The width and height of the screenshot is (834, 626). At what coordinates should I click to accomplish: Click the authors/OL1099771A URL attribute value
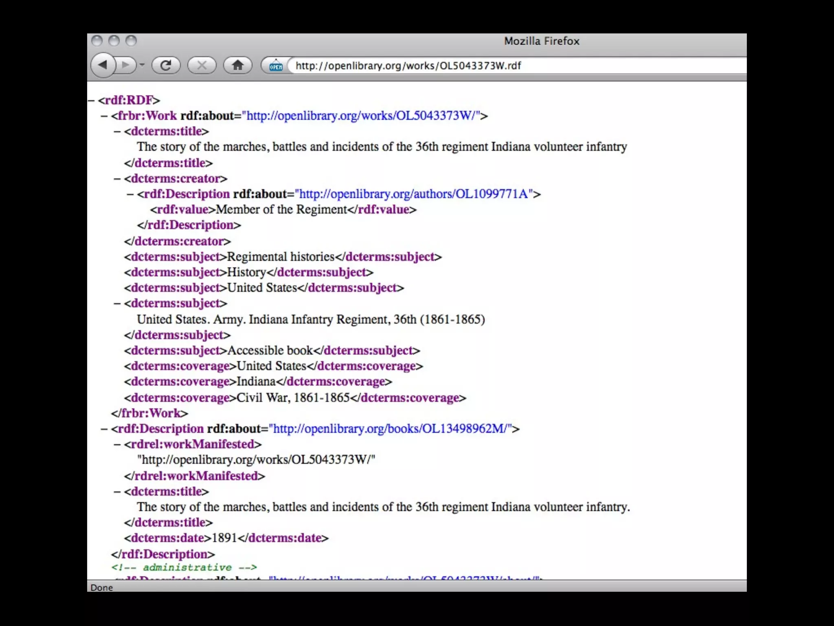click(414, 194)
